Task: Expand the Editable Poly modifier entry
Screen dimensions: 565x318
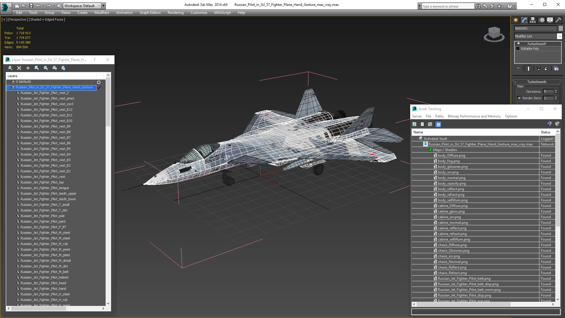Action: click(518, 49)
